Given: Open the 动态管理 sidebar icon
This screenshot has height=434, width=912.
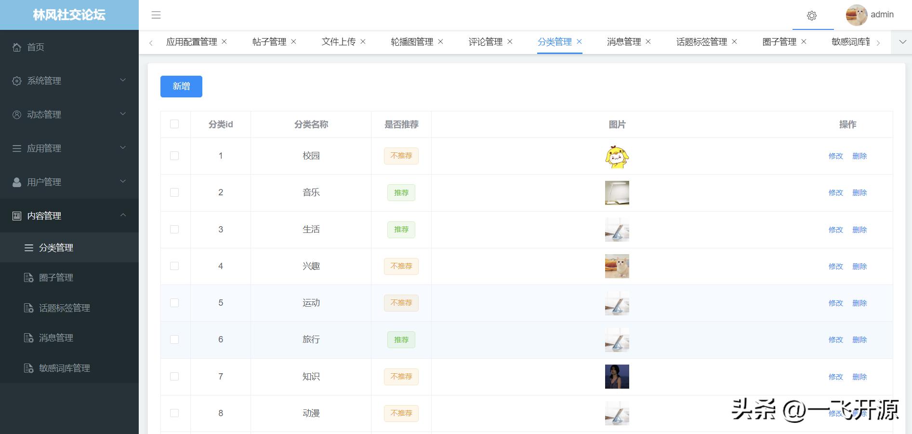Looking at the screenshot, I should tap(16, 114).
